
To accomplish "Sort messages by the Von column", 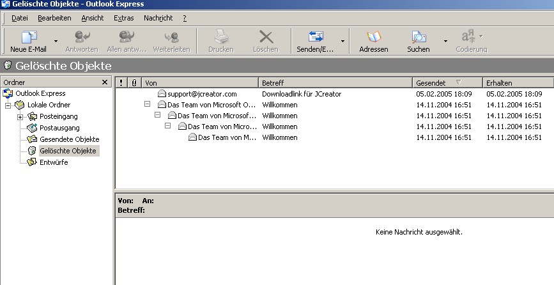I will coord(201,82).
